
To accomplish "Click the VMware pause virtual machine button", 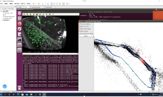I will pyautogui.click(x=33, y=4).
